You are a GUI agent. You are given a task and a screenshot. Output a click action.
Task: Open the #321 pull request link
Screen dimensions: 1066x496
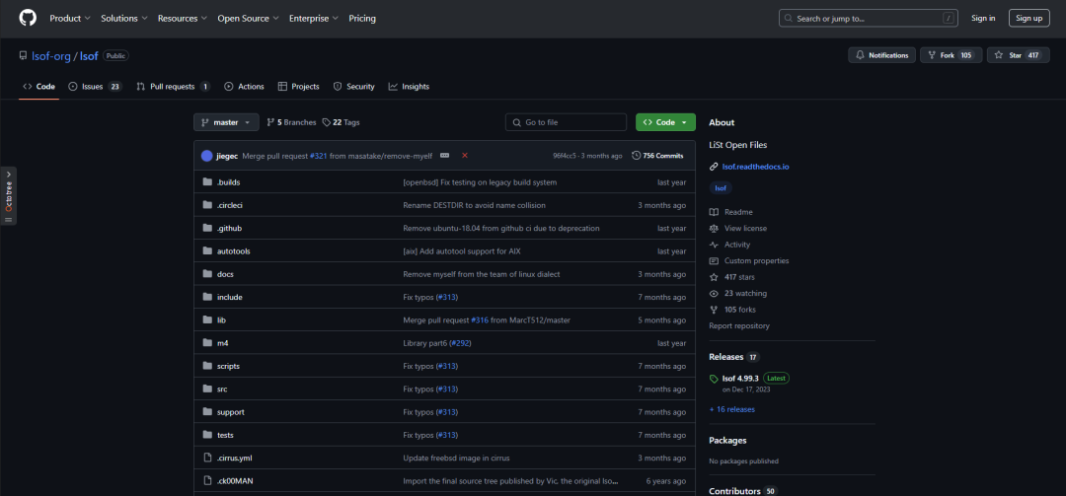pos(319,156)
